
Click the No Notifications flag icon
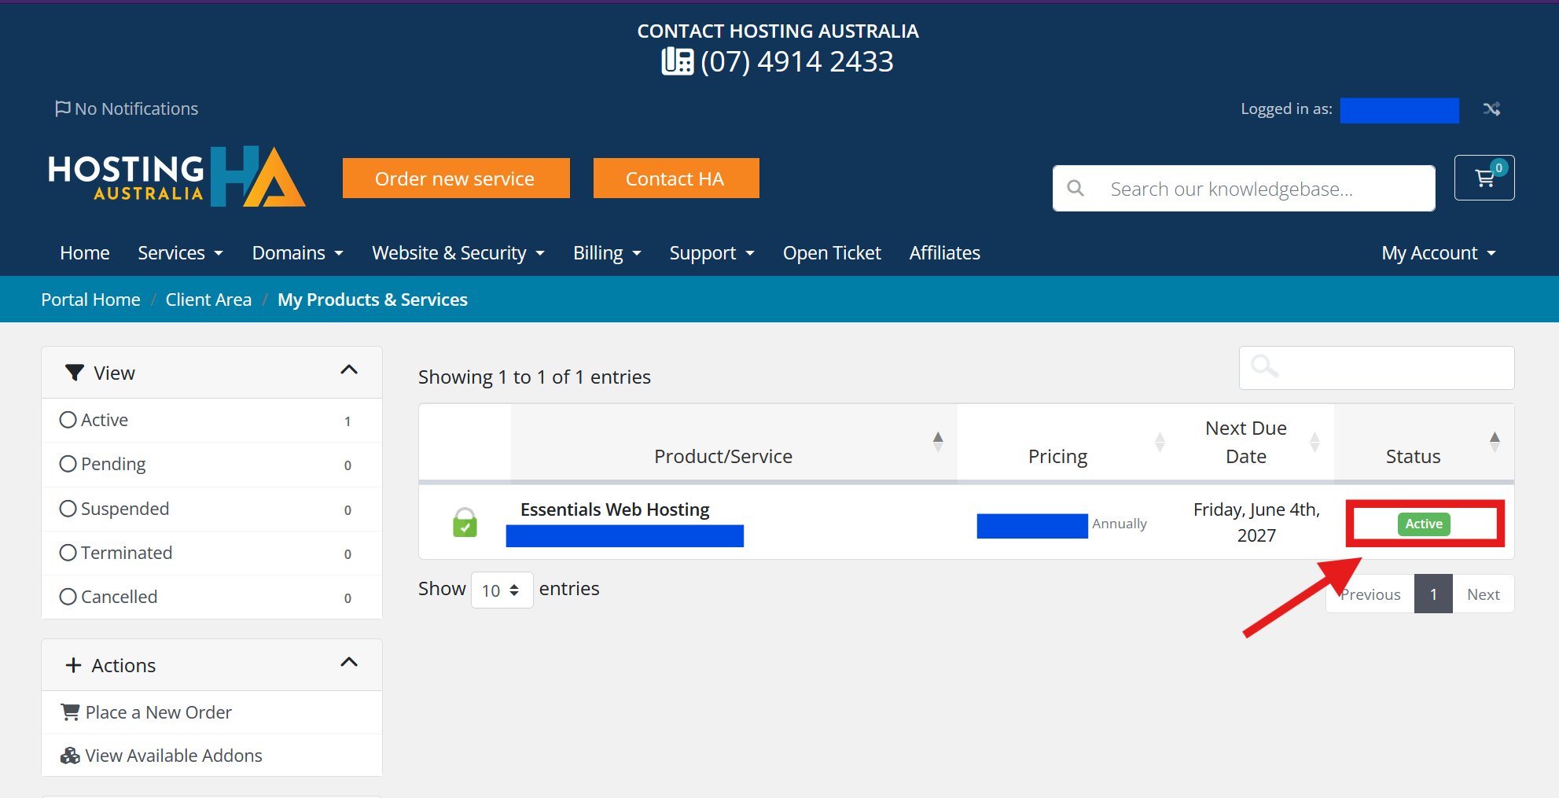tap(62, 108)
